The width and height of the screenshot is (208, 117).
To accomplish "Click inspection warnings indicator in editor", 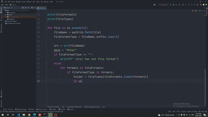I will click(x=196, y=11).
